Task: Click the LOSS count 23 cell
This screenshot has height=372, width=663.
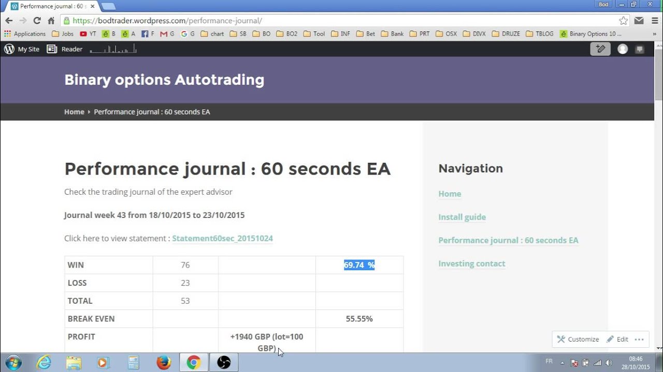Action: click(x=185, y=283)
